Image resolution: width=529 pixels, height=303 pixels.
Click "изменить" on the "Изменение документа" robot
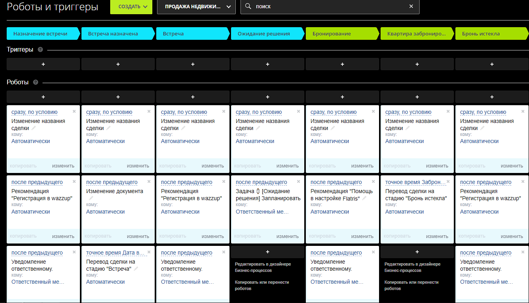click(138, 236)
